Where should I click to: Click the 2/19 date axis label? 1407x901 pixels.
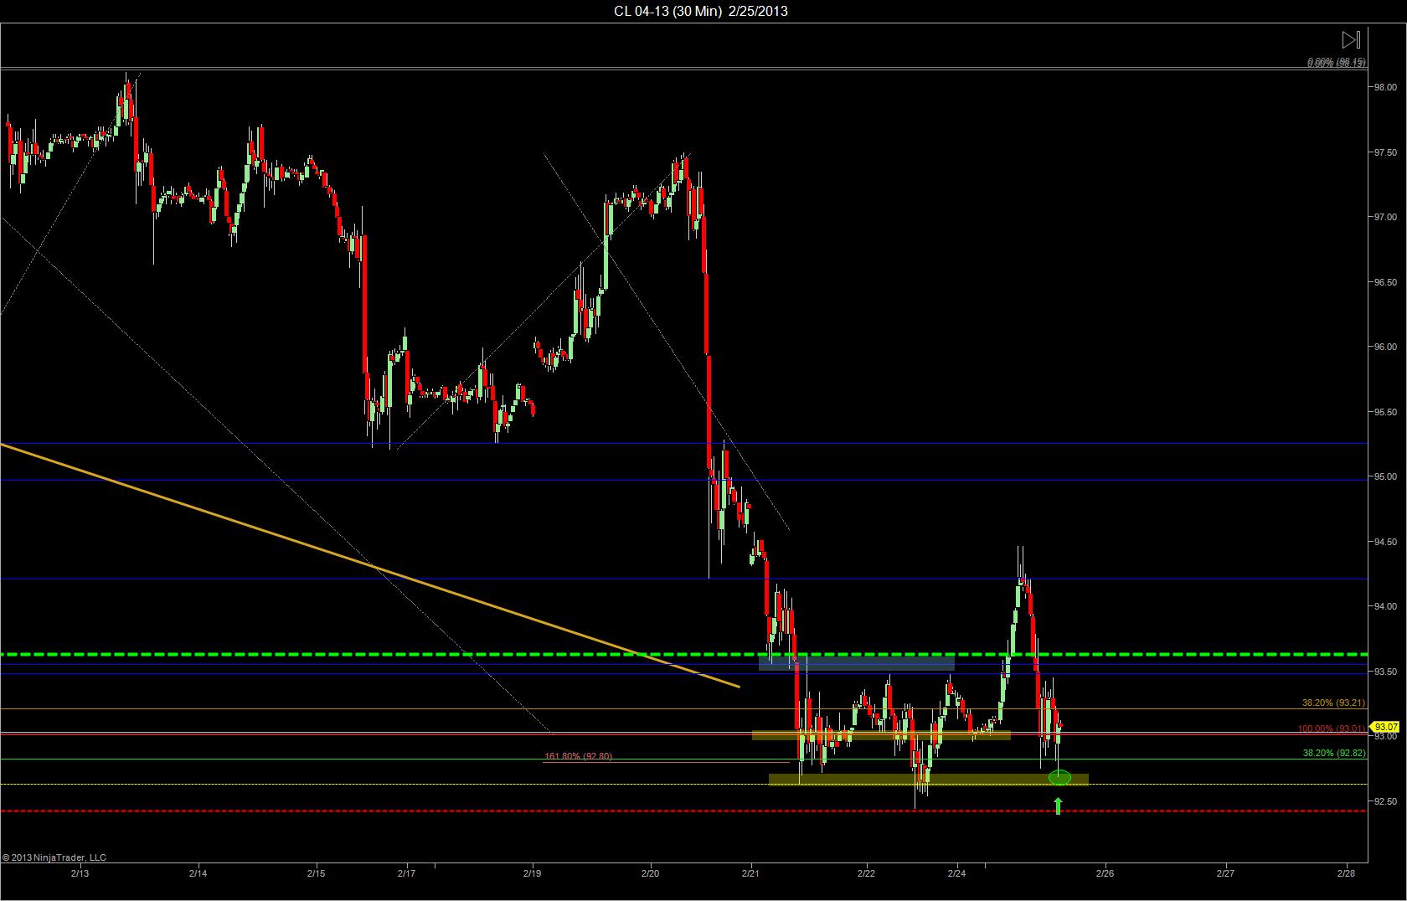click(533, 873)
